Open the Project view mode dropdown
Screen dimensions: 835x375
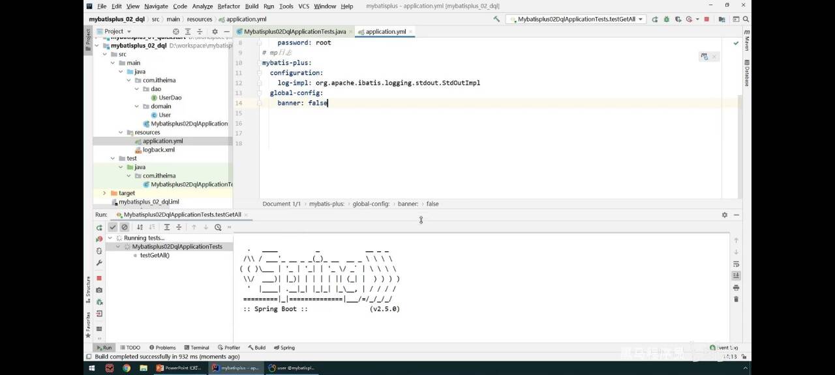114,31
